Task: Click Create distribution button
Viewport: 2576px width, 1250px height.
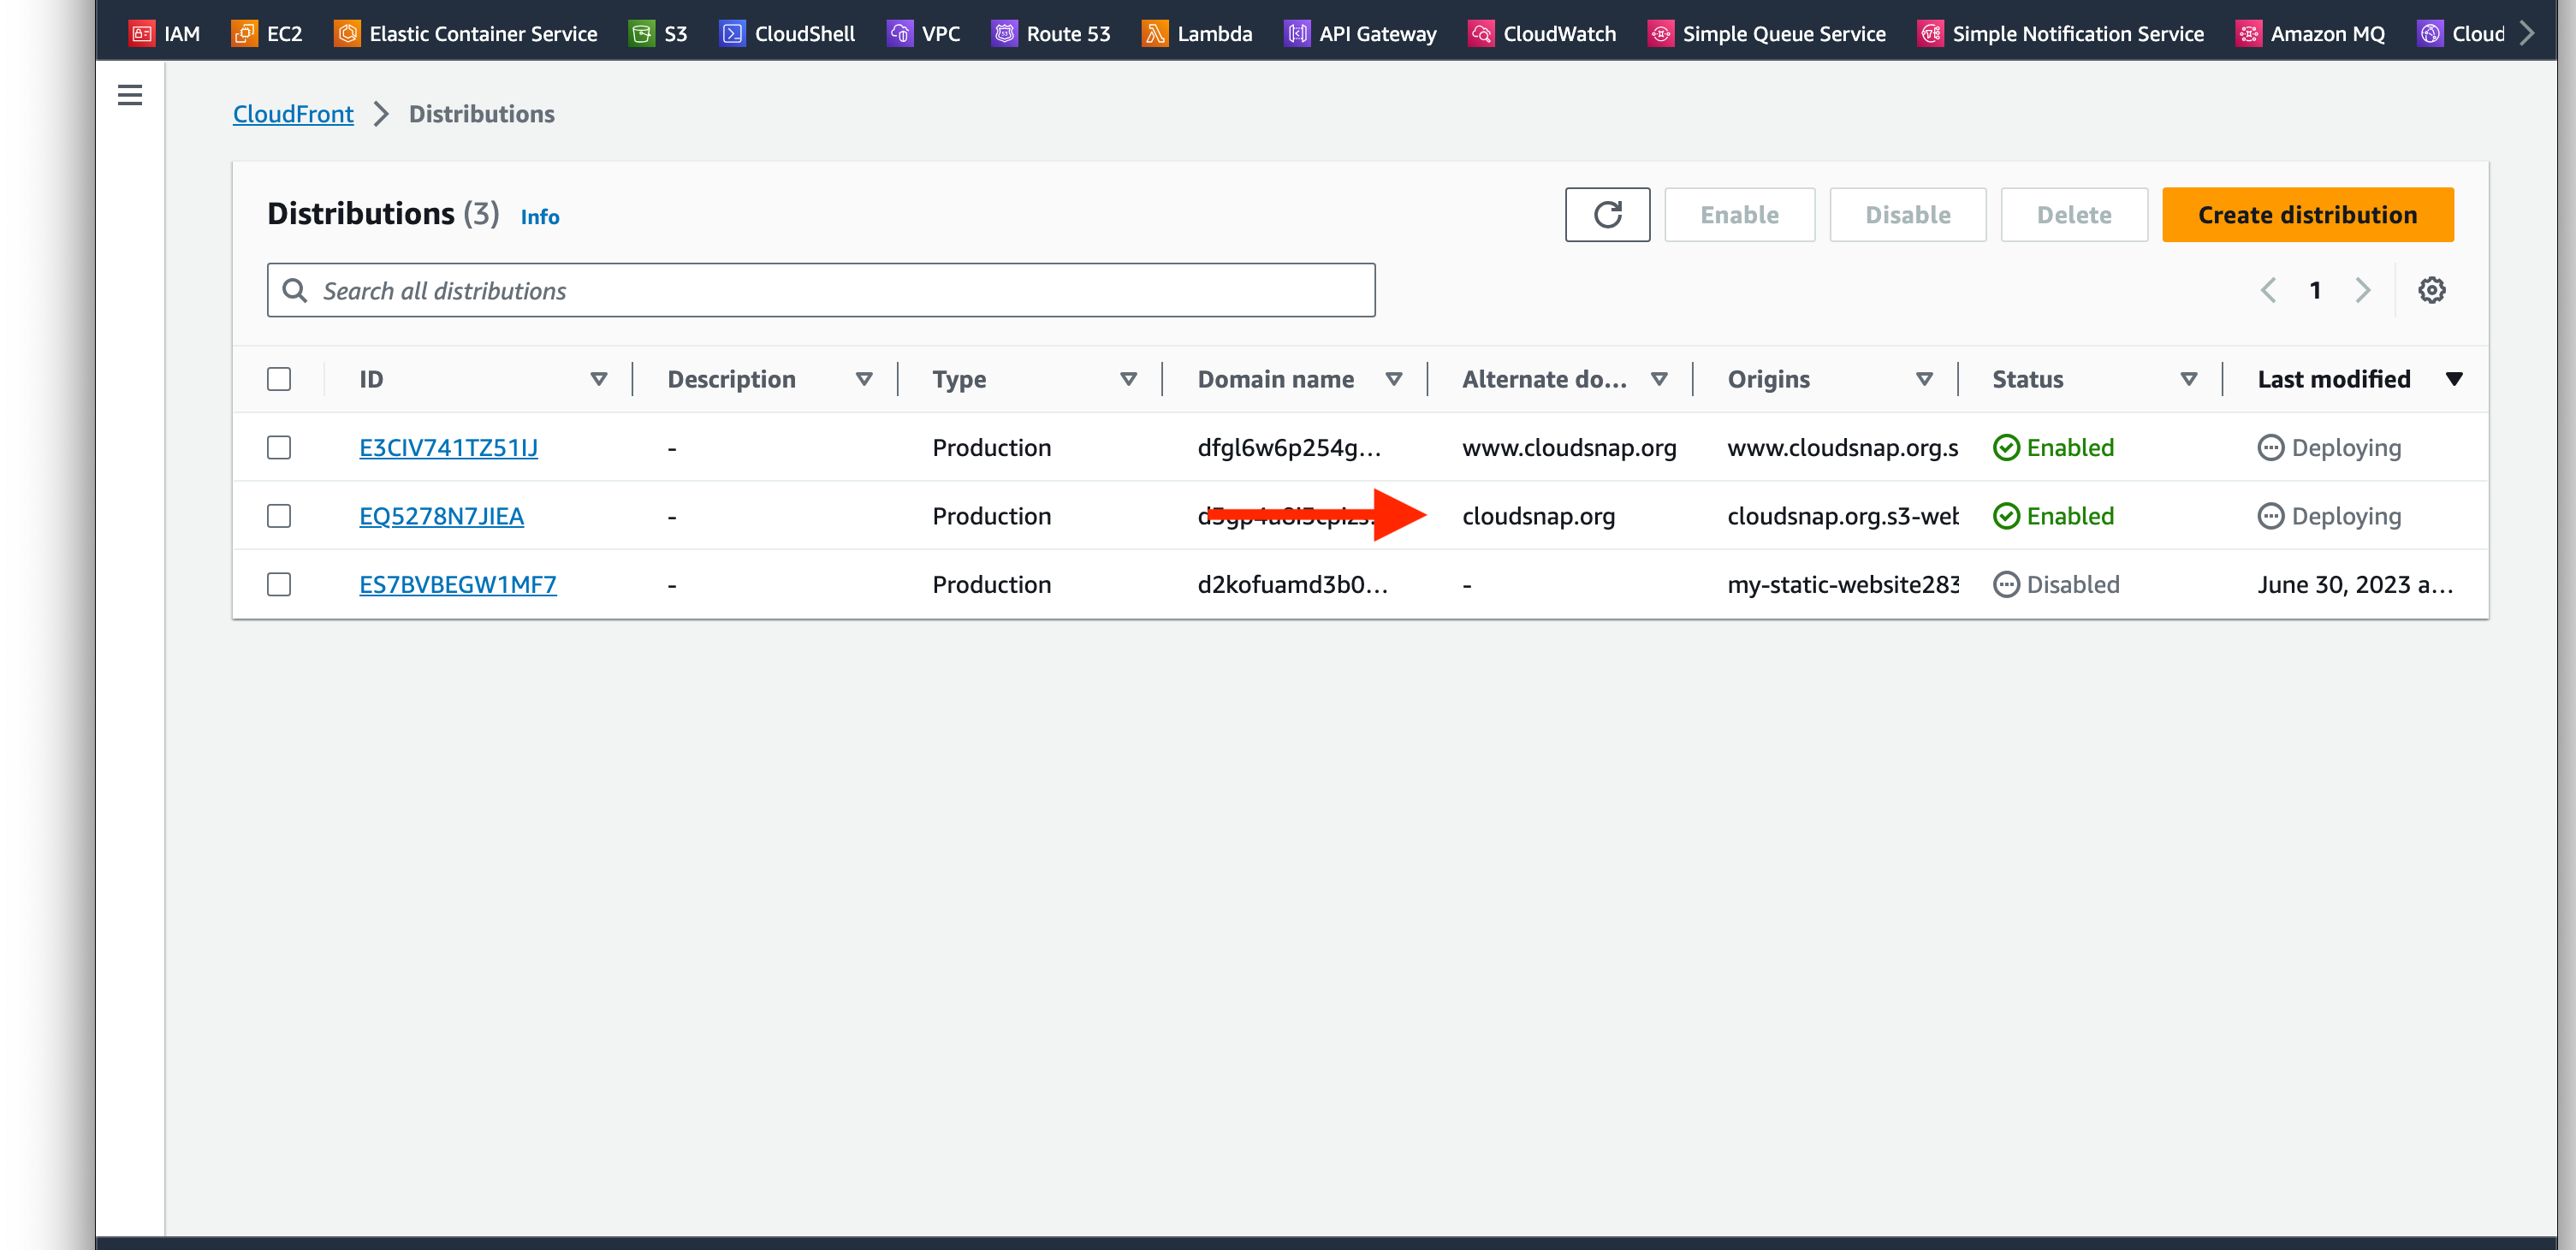Action: 2307,215
